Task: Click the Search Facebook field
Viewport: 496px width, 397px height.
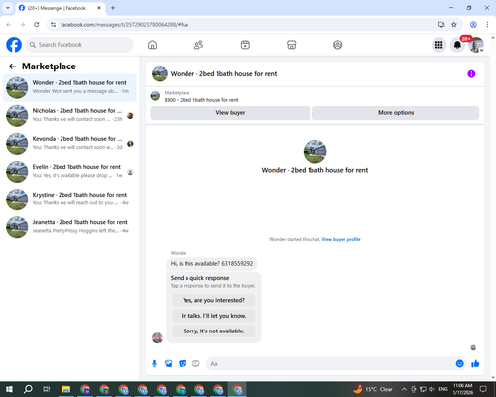Action: [x=79, y=45]
